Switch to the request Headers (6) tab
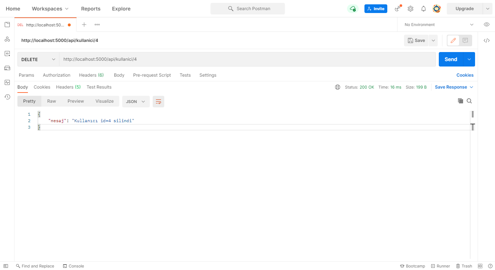The image size is (495, 270). pos(91,75)
